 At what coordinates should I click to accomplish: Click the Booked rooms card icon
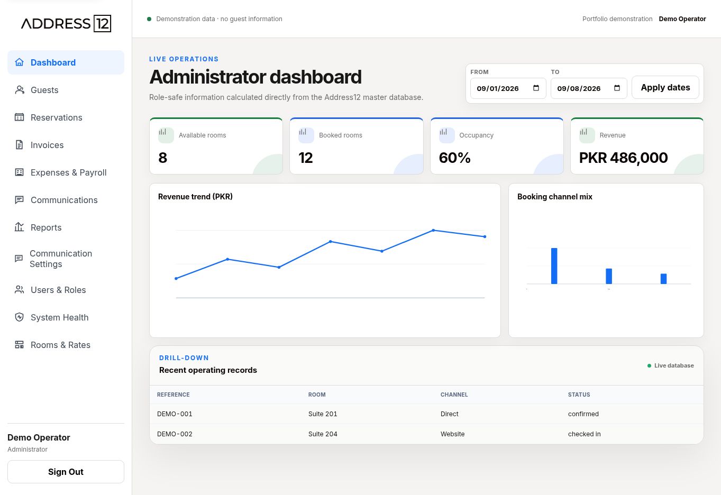(x=306, y=135)
